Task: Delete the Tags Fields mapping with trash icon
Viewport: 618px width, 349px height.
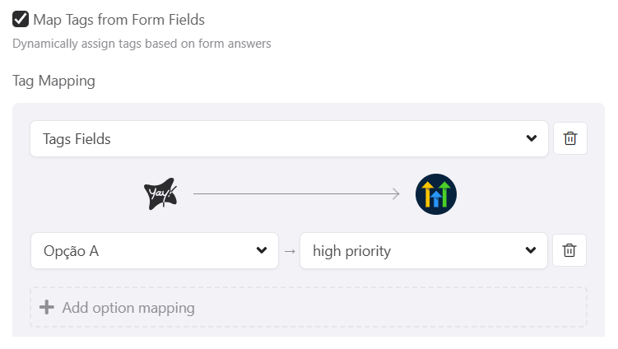Action: point(569,139)
